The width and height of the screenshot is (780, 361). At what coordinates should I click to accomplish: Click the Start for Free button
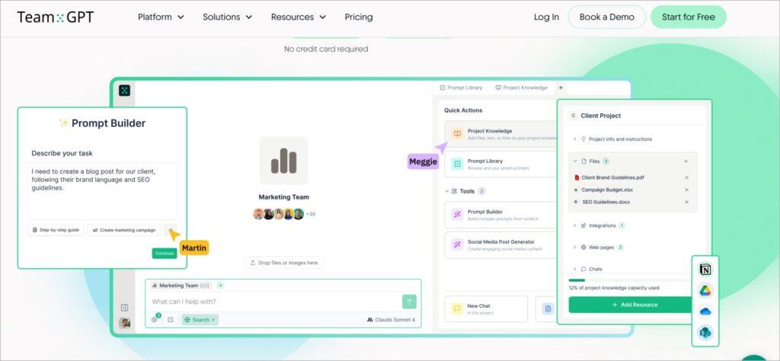(x=688, y=17)
